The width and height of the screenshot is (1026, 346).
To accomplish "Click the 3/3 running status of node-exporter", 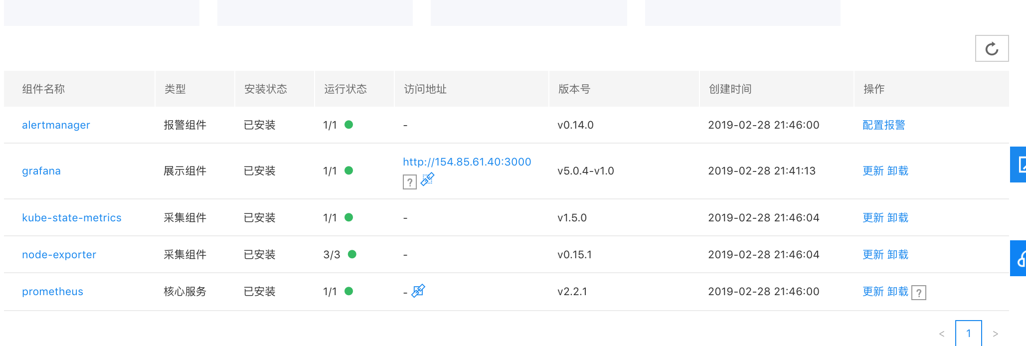I will coord(332,255).
